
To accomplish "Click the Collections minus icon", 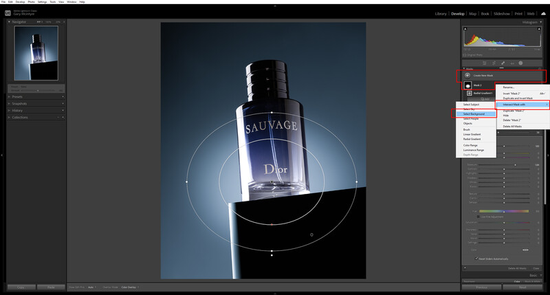I will (x=58, y=118).
